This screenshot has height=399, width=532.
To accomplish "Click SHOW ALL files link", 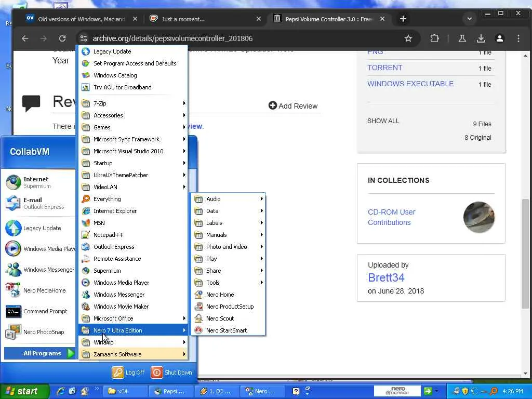I will 383,121.
